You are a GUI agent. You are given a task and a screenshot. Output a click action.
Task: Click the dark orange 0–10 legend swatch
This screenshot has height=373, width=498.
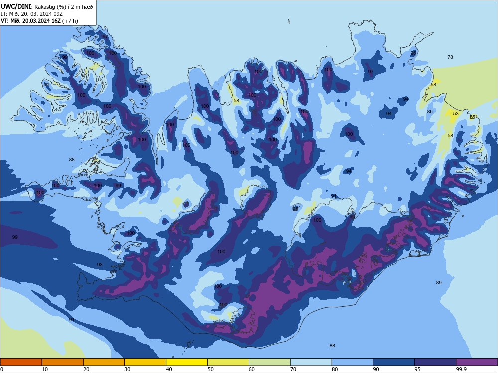21,362
